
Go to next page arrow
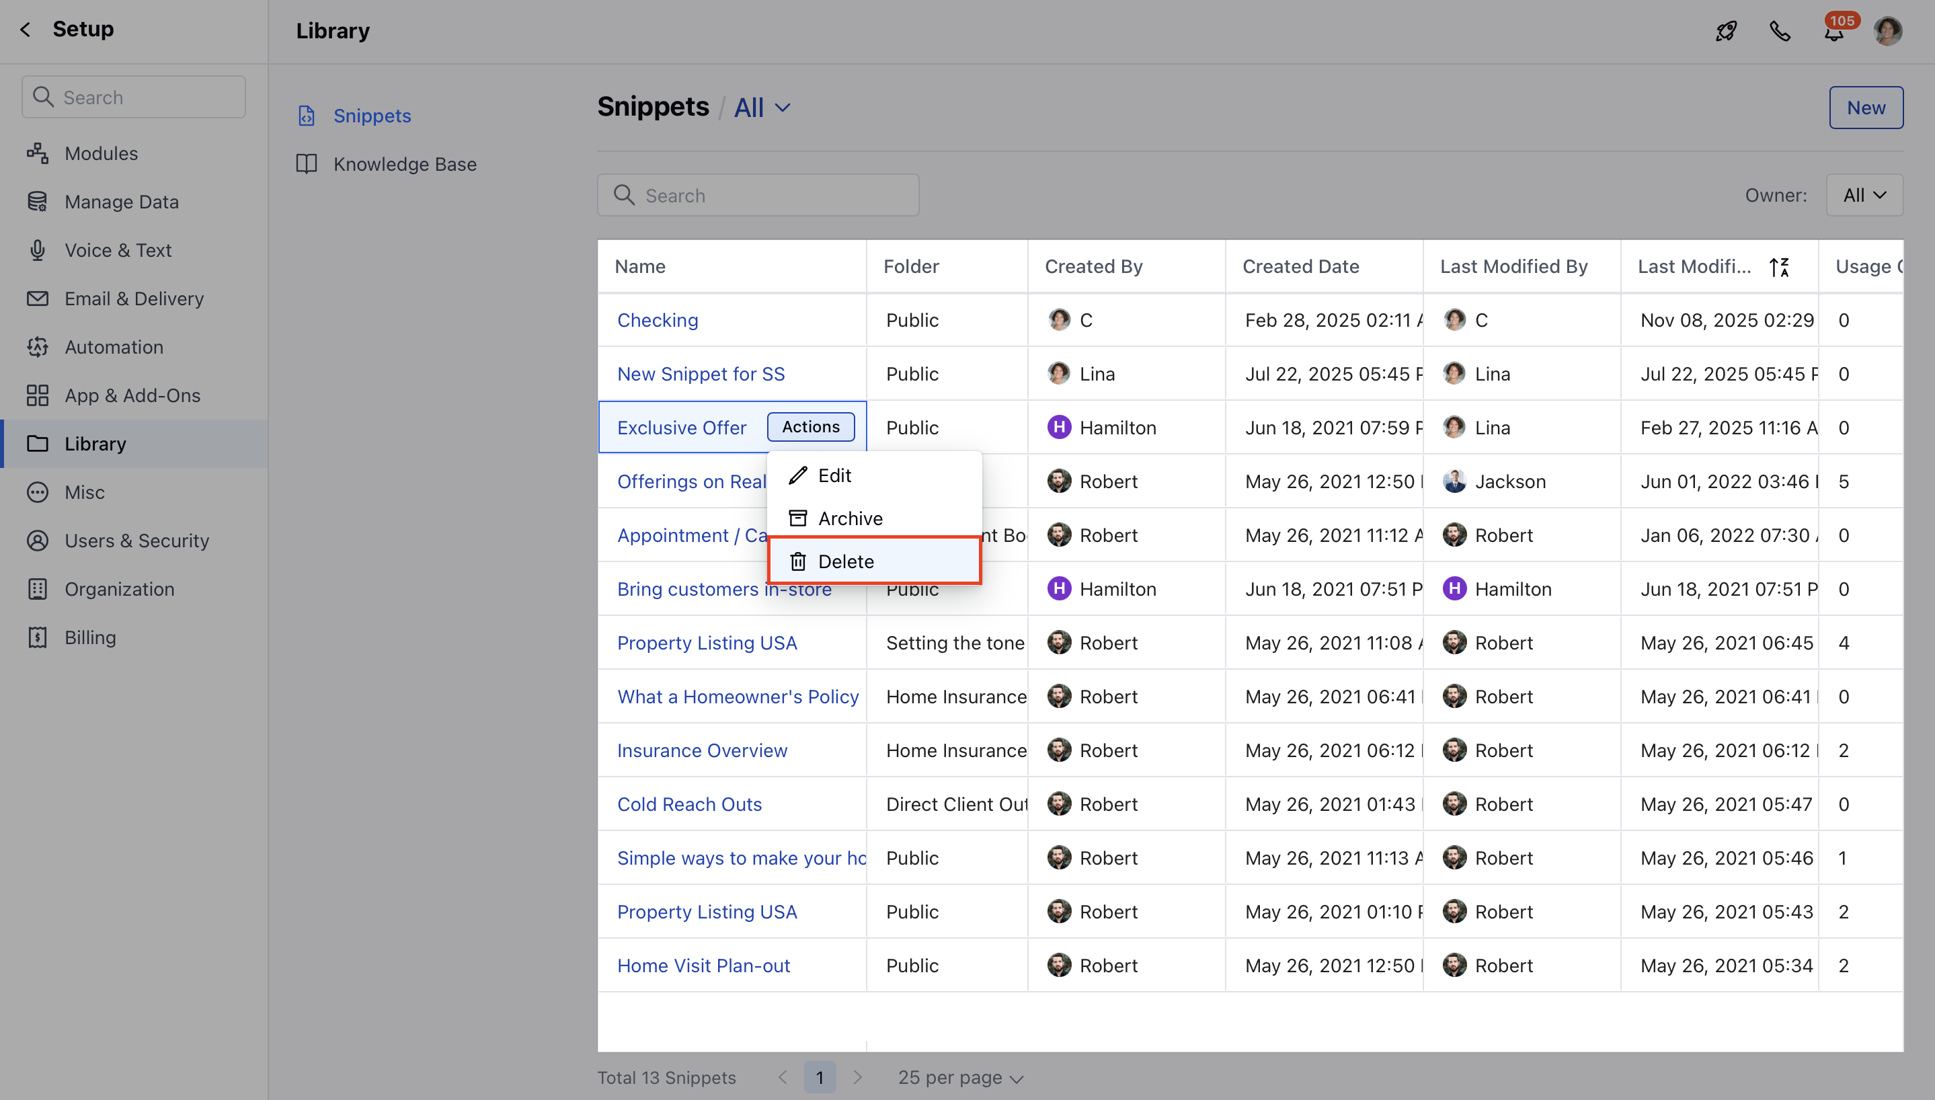pos(857,1077)
